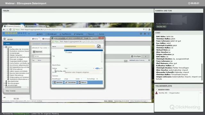This screenshot has width=205, height=115.
Task: Click the ClickMeeting.com footer link
Action: tap(22, 114)
